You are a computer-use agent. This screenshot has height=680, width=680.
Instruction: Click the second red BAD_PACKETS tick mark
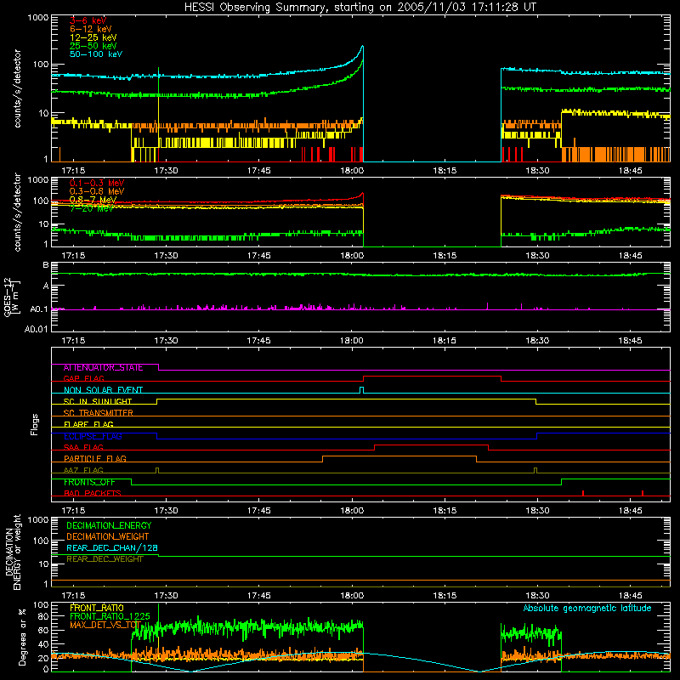click(643, 493)
